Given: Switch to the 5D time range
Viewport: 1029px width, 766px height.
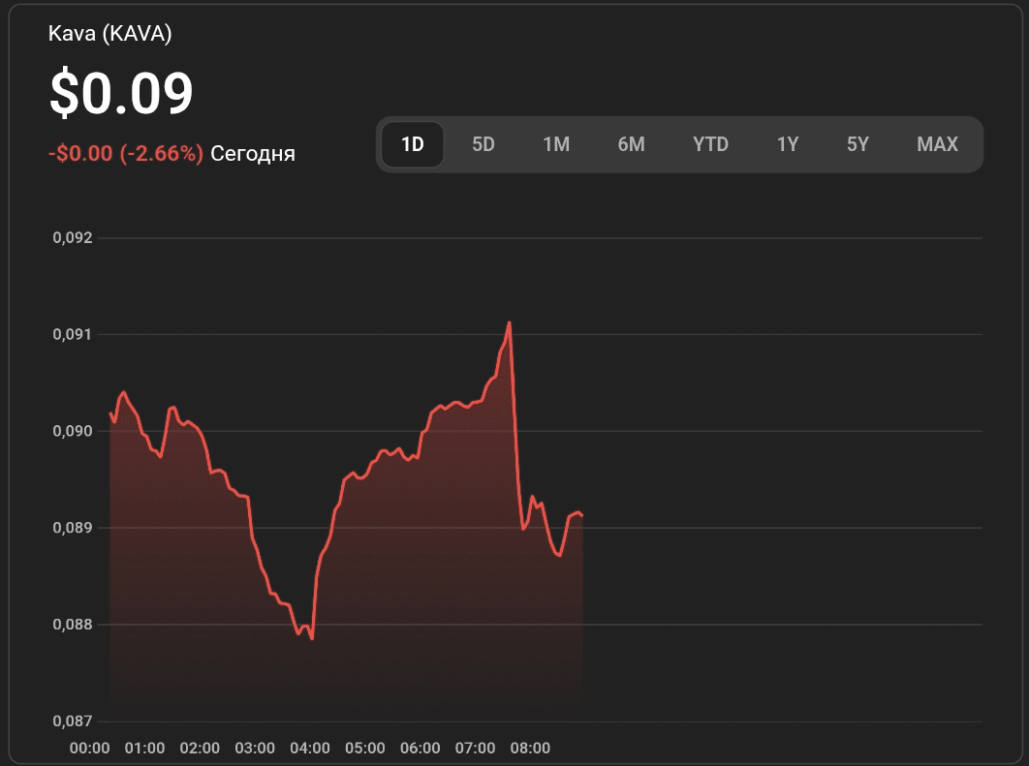Looking at the screenshot, I should [x=483, y=144].
